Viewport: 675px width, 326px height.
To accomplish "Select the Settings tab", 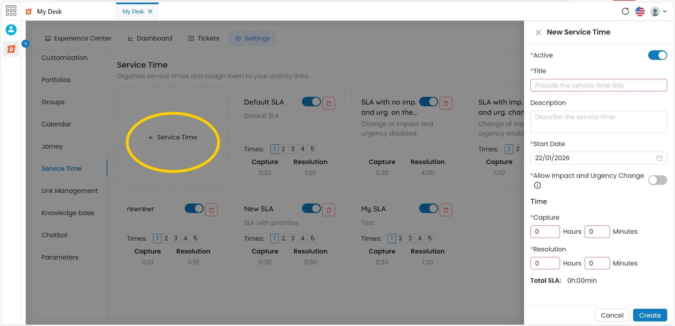I will pos(253,38).
